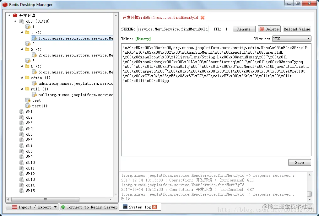Close the System log tab
This screenshot has height=216, width=319.
[154, 207]
